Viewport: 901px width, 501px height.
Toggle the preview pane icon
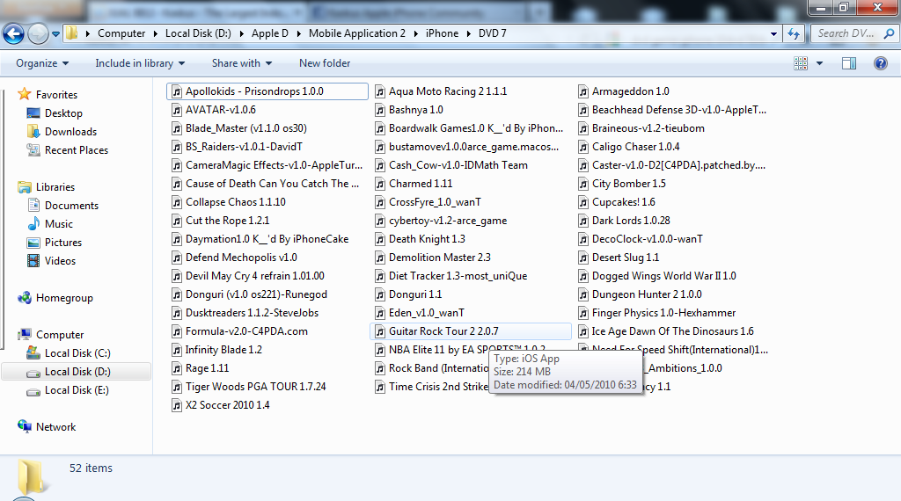pos(849,63)
